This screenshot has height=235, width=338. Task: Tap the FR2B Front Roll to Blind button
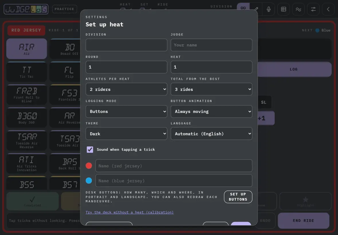click(27, 95)
